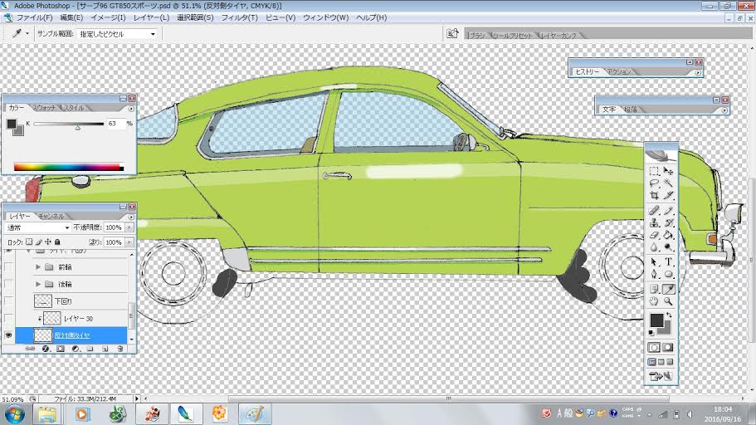
Task: Select the Blur tool
Action: 654,247
